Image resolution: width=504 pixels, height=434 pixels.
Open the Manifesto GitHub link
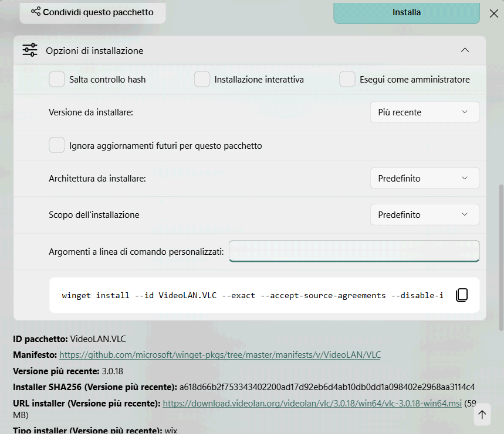220,355
